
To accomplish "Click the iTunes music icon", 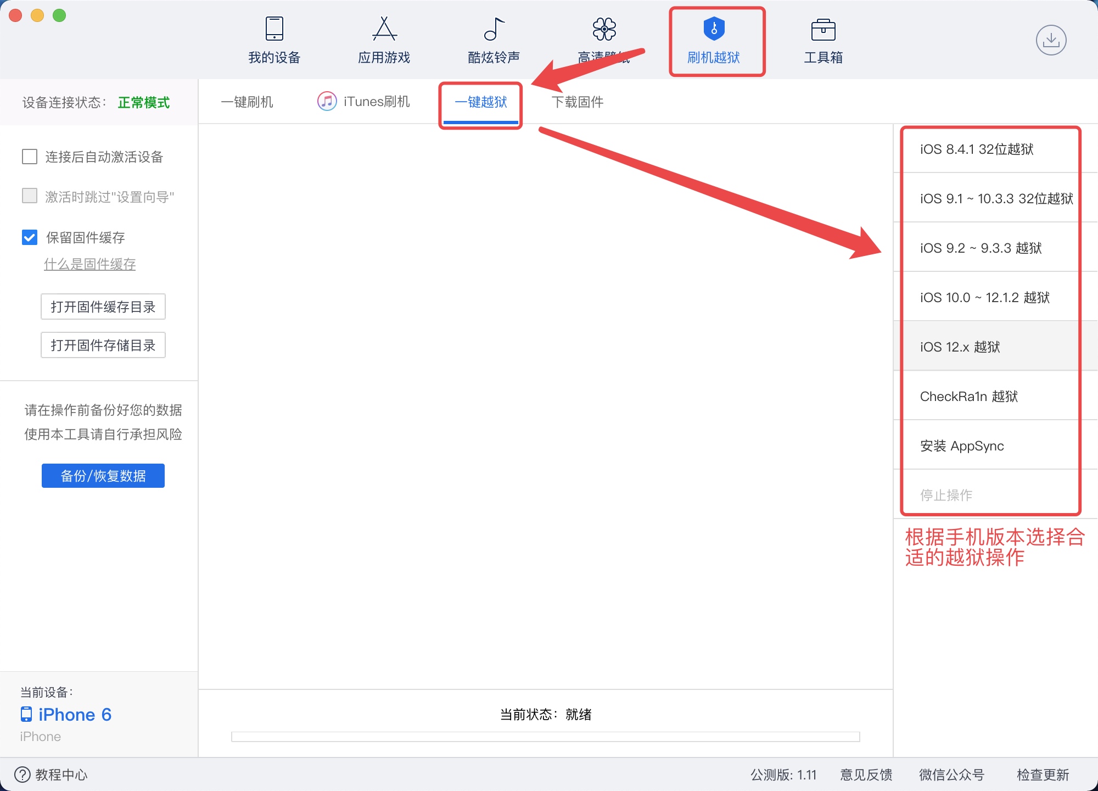I will 327,102.
